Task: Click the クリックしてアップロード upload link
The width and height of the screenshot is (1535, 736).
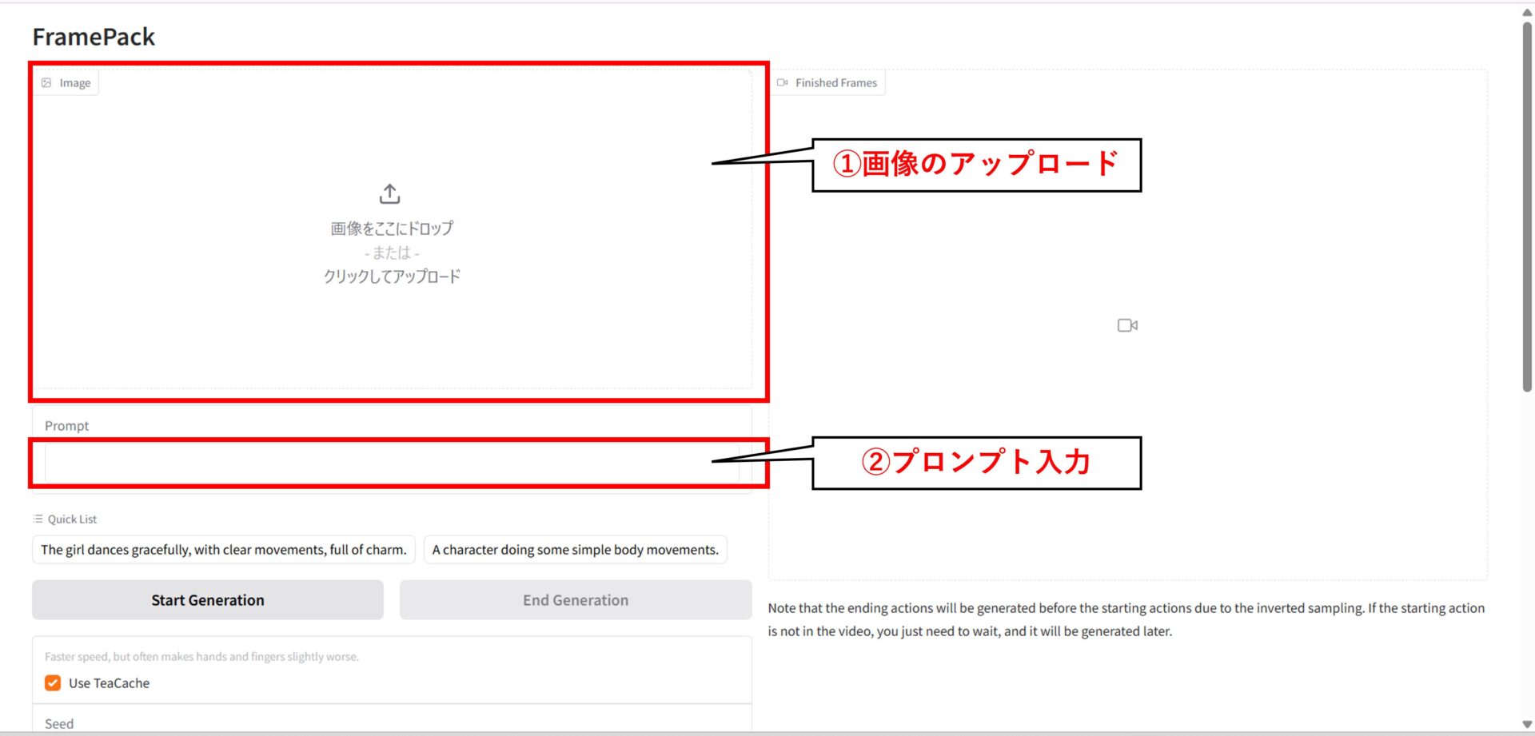Action: 390,276
